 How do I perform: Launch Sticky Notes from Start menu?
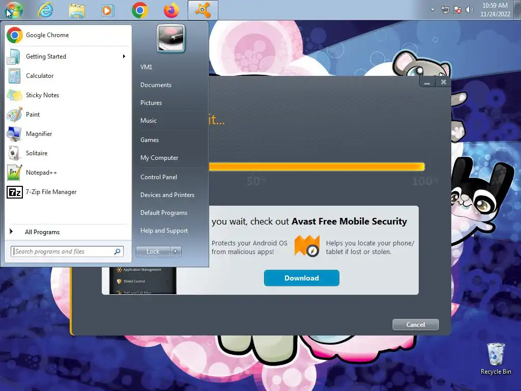[68, 95]
